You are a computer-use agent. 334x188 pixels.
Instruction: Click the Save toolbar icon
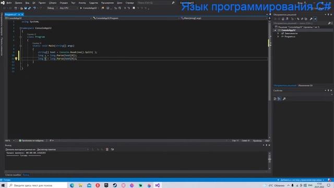coord(26,8)
